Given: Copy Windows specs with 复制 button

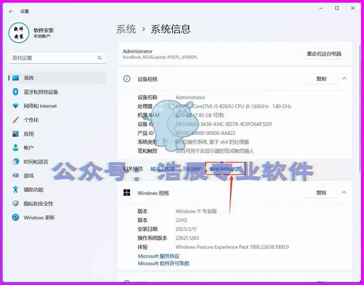Looking at the screenshot, I should 321,192.
